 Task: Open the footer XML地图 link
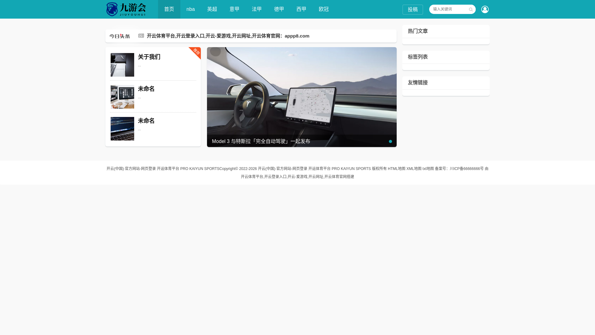414,169
